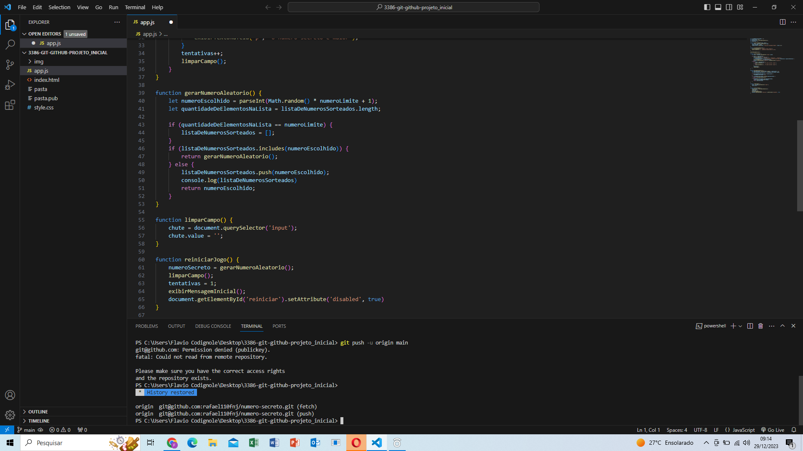Open pasta.pub in the file explorer
803x451 pixels.
tap(73, 98)
